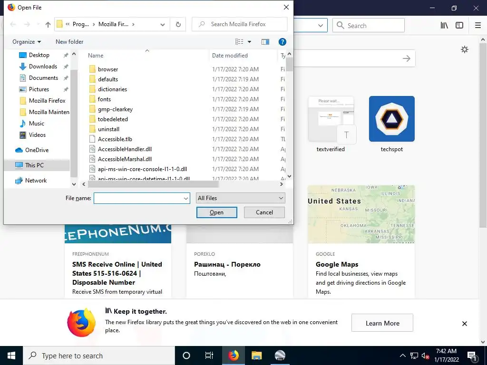Viewport: 487px width, 365px height.
Task: Open the Organize menu
Action: tap(27, 42)
